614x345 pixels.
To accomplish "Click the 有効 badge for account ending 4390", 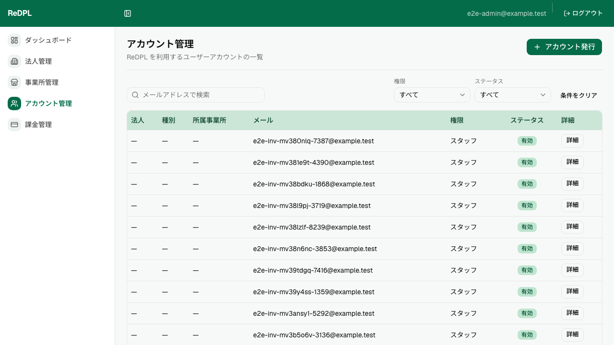I will click(527, 162).
